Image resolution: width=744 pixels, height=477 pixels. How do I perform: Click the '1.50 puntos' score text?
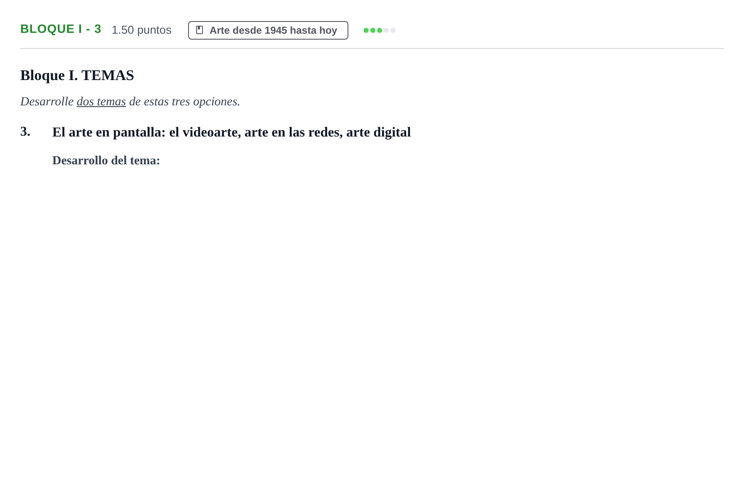pyautogui.click(x=141, y=30)
